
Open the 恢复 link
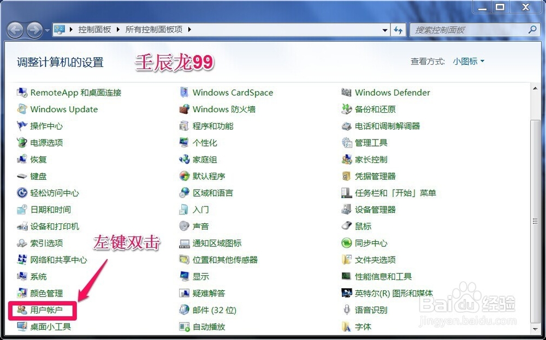pos(38,160)
